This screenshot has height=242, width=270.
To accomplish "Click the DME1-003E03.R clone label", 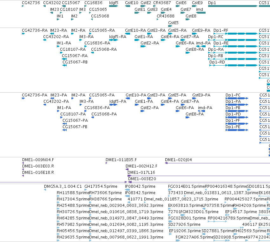I will (x=38, y=166).
